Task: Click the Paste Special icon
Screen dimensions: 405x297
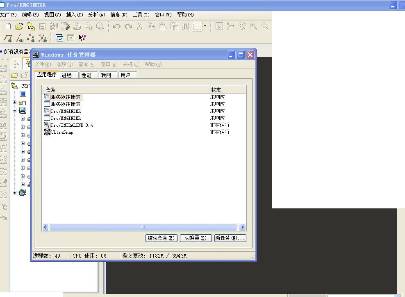Action: click(x=174, y=26)
